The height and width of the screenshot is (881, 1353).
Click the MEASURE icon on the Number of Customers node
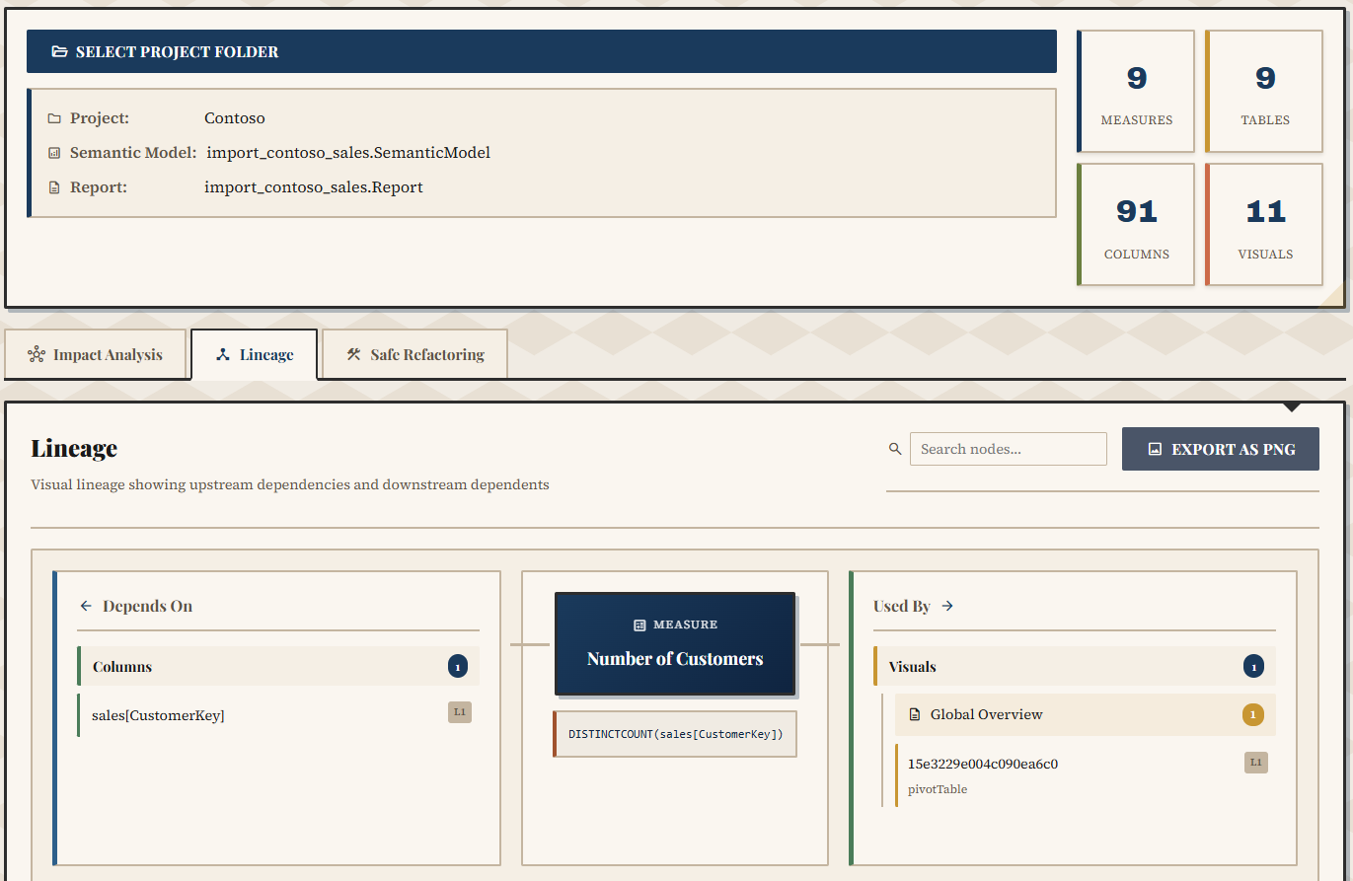pyautogui.click(x=639, y=624)
